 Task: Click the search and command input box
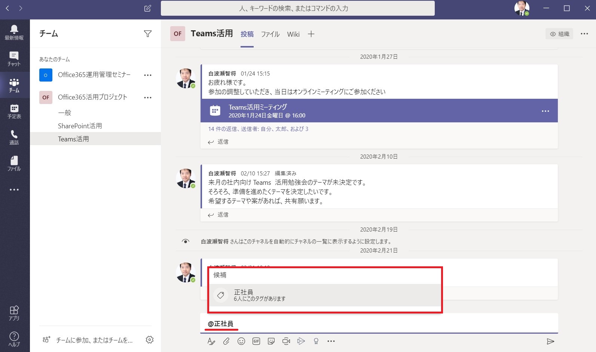[298, 8]
